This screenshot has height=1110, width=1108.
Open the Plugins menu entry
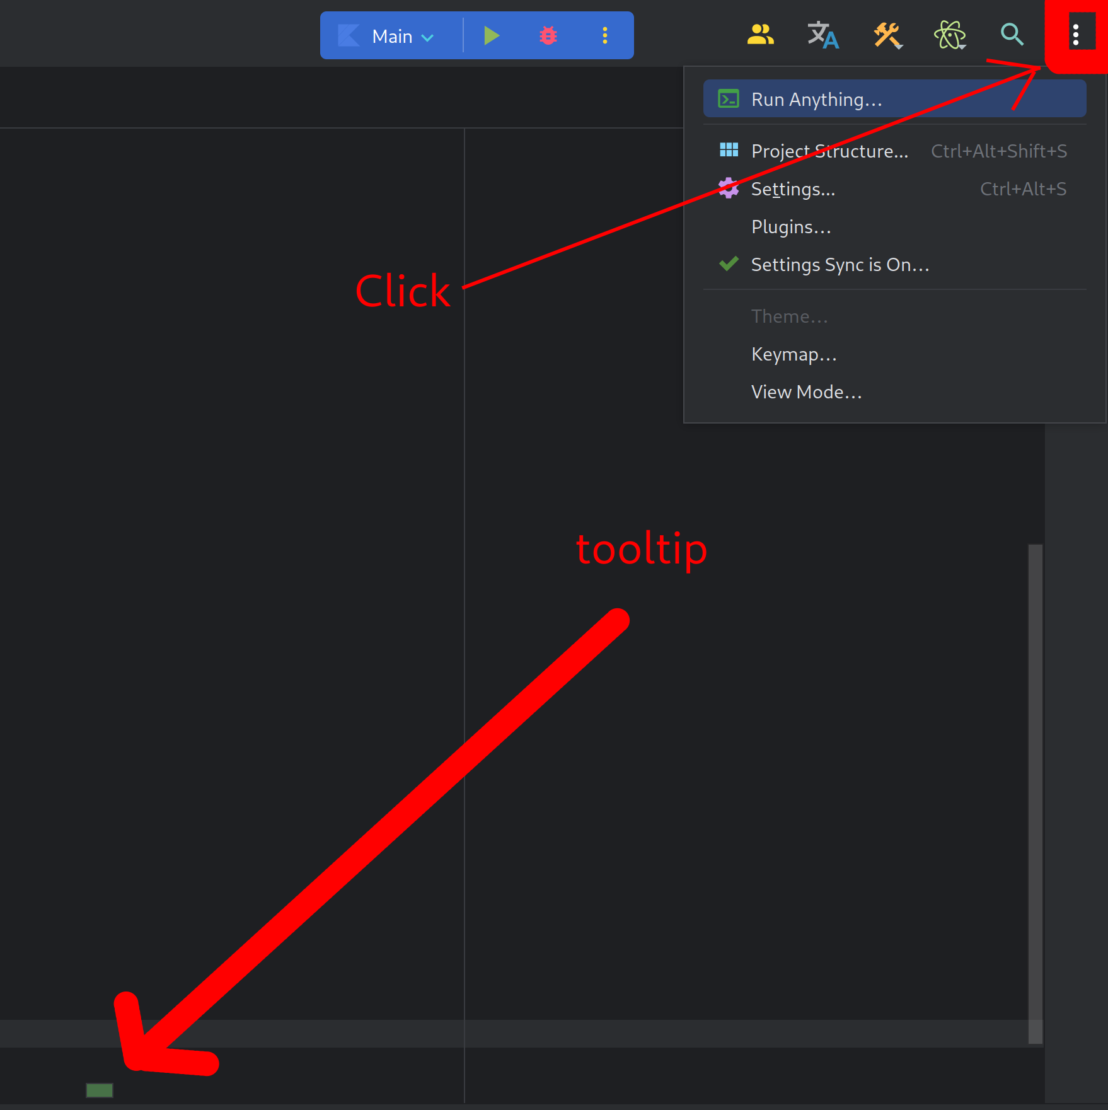tap(790, 226)
